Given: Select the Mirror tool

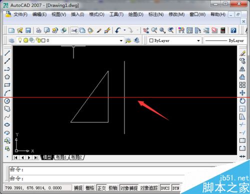Looking at the screenshot, I should [x=242, y=69].
